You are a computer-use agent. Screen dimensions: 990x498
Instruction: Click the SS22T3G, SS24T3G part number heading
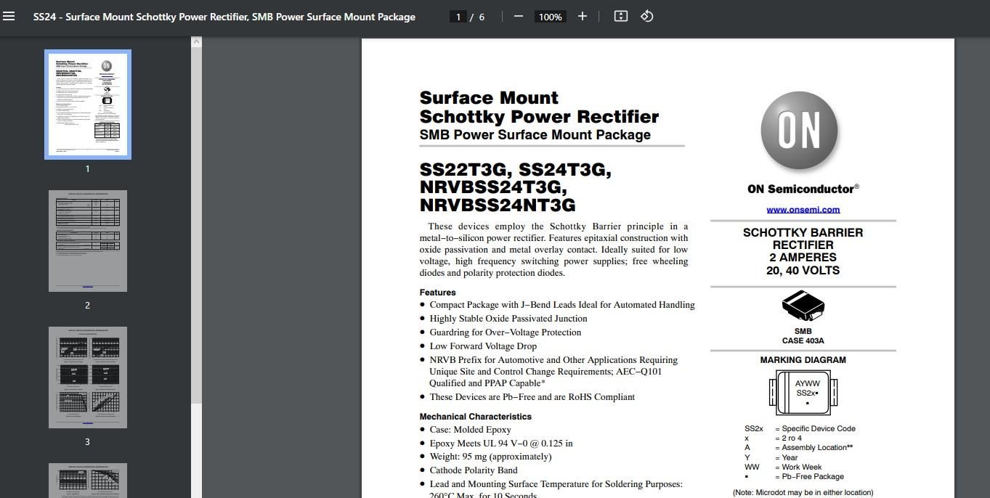[516, 170]
